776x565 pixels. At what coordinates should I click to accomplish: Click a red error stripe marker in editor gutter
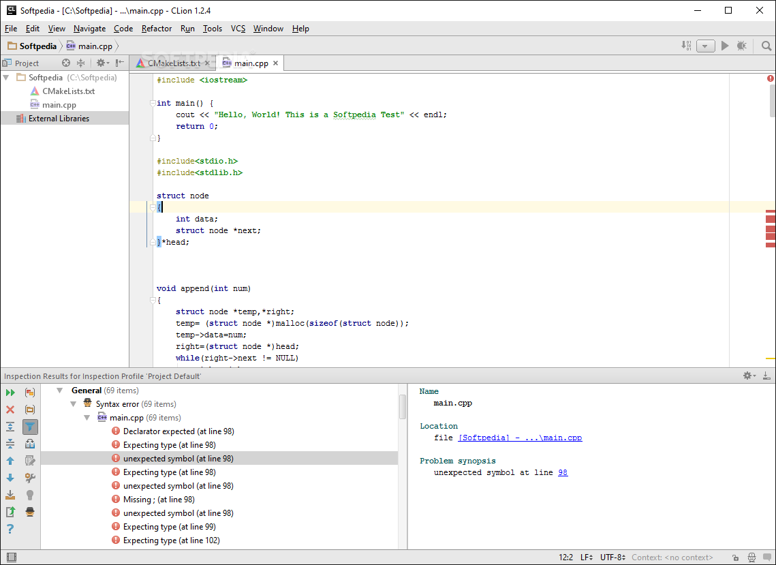tap(770, 219)
